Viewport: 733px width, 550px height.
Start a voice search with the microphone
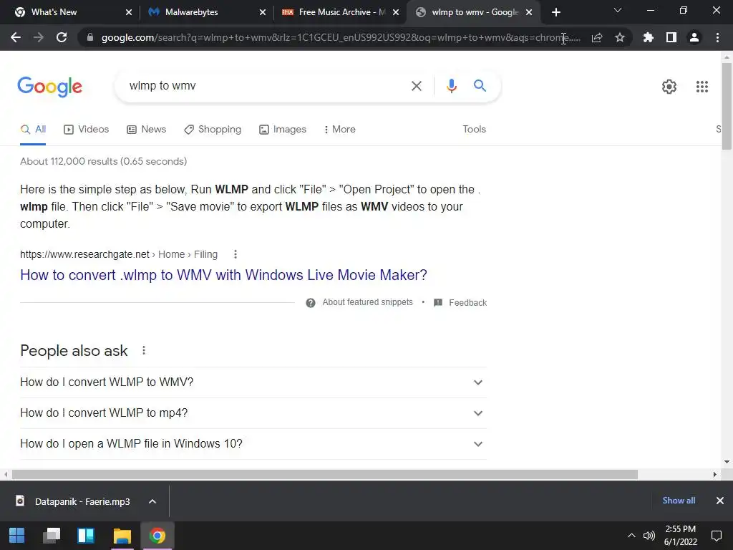point(451,86)
